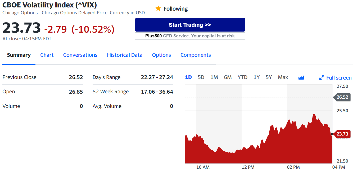Click the CBOE Volatility Index title
Screen dimensions: 353x170
coord(49,5)
